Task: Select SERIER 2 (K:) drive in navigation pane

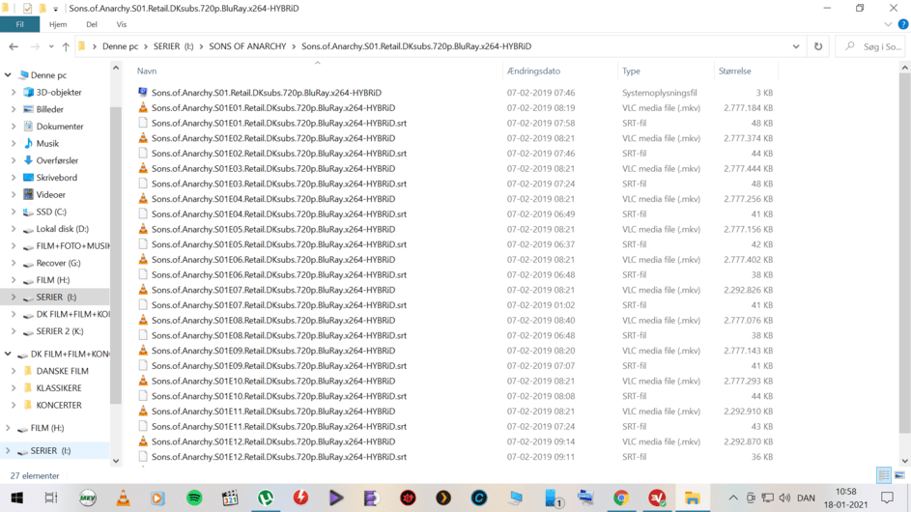Action: pos(59,331)
